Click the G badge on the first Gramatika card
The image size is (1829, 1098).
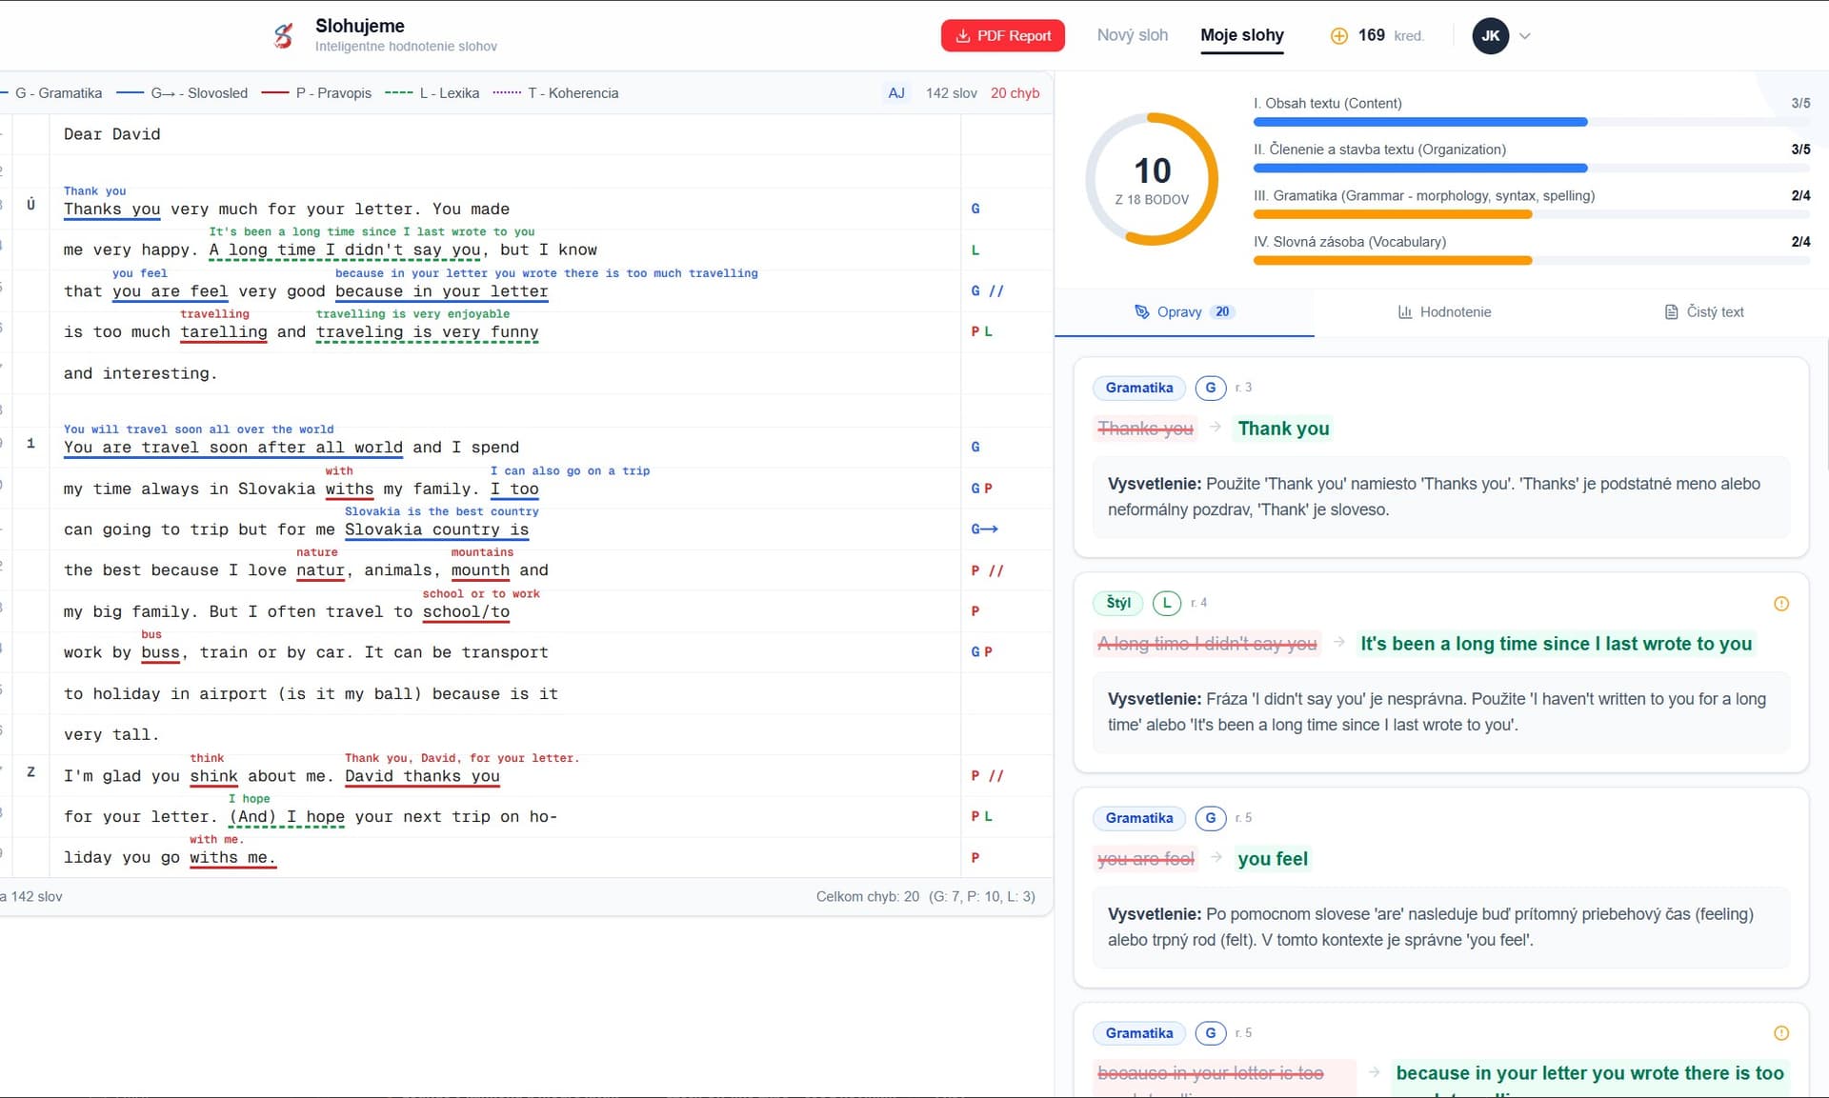tap(1210, 388)
